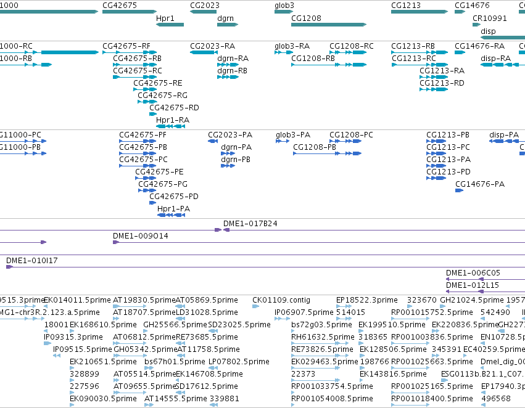525x408 pixels.
Task: Click the IP06907.5prime EST label
Action: click(x=304, y=312)
